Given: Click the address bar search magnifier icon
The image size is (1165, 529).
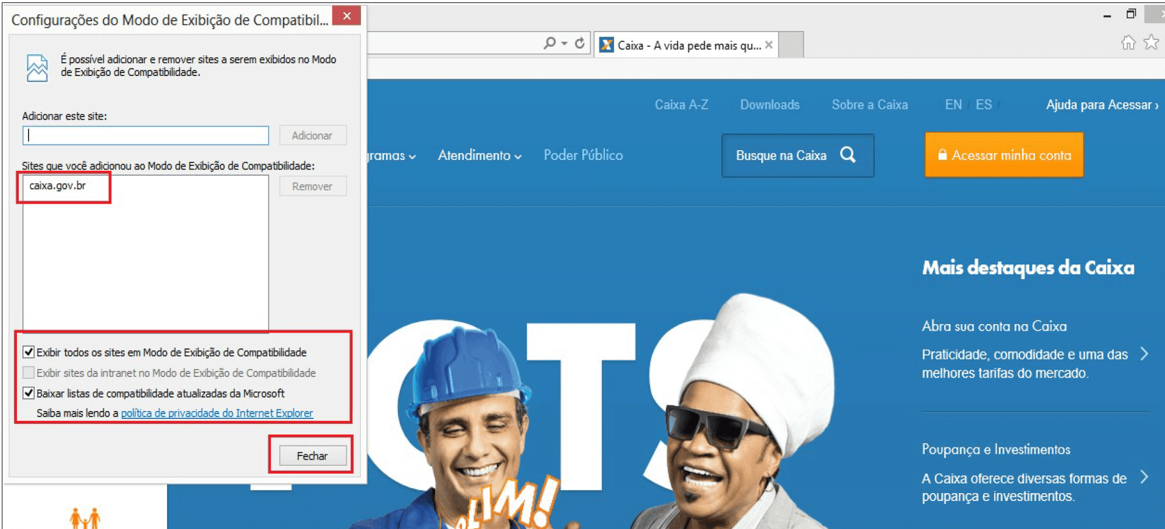Looking at the screenshot, I should pyautogui.click(x=550, y=43).
